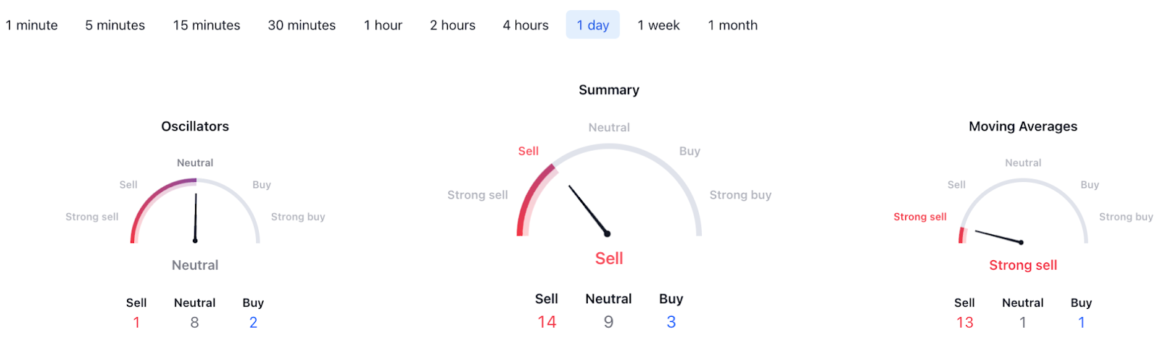Select the 1 month tab
The height and width of the screenshot is (356, 1160).
[x=732, y=25]
